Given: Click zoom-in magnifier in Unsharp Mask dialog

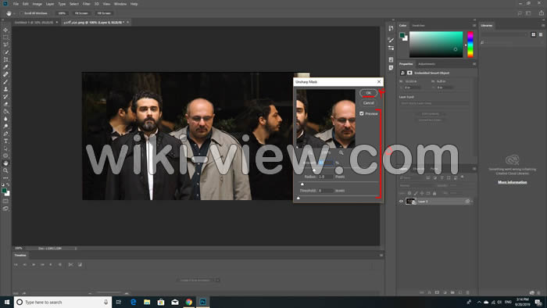Looking at the screenshot, I should 341,152.
